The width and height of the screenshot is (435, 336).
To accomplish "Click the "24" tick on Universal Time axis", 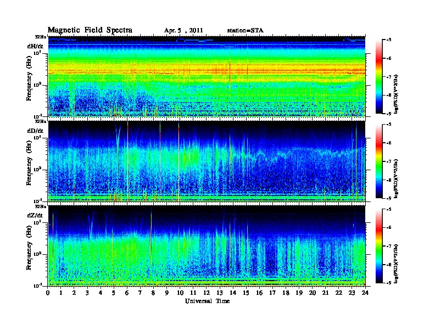I will click(x=365, y=293).
